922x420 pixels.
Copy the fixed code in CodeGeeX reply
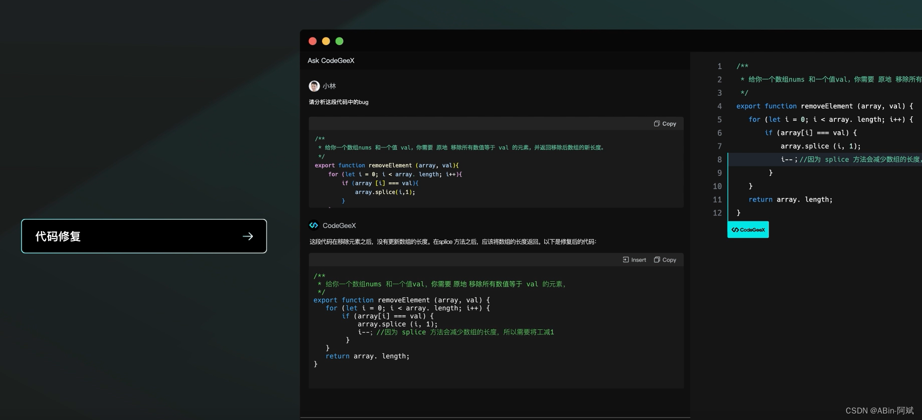coord(665,260)
